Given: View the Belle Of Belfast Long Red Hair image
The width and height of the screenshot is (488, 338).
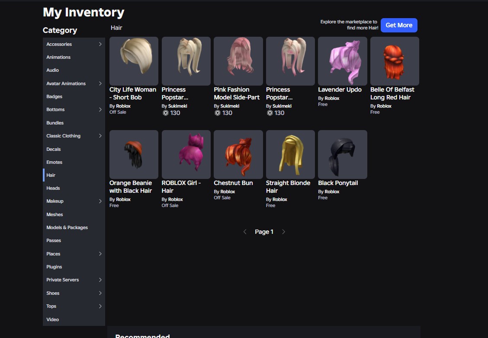Looking at the screenshot, I should tap(395, 61).
